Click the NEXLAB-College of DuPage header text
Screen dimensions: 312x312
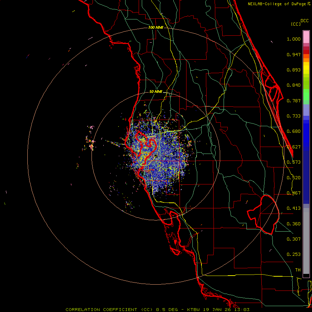click(x=277, y=4)
